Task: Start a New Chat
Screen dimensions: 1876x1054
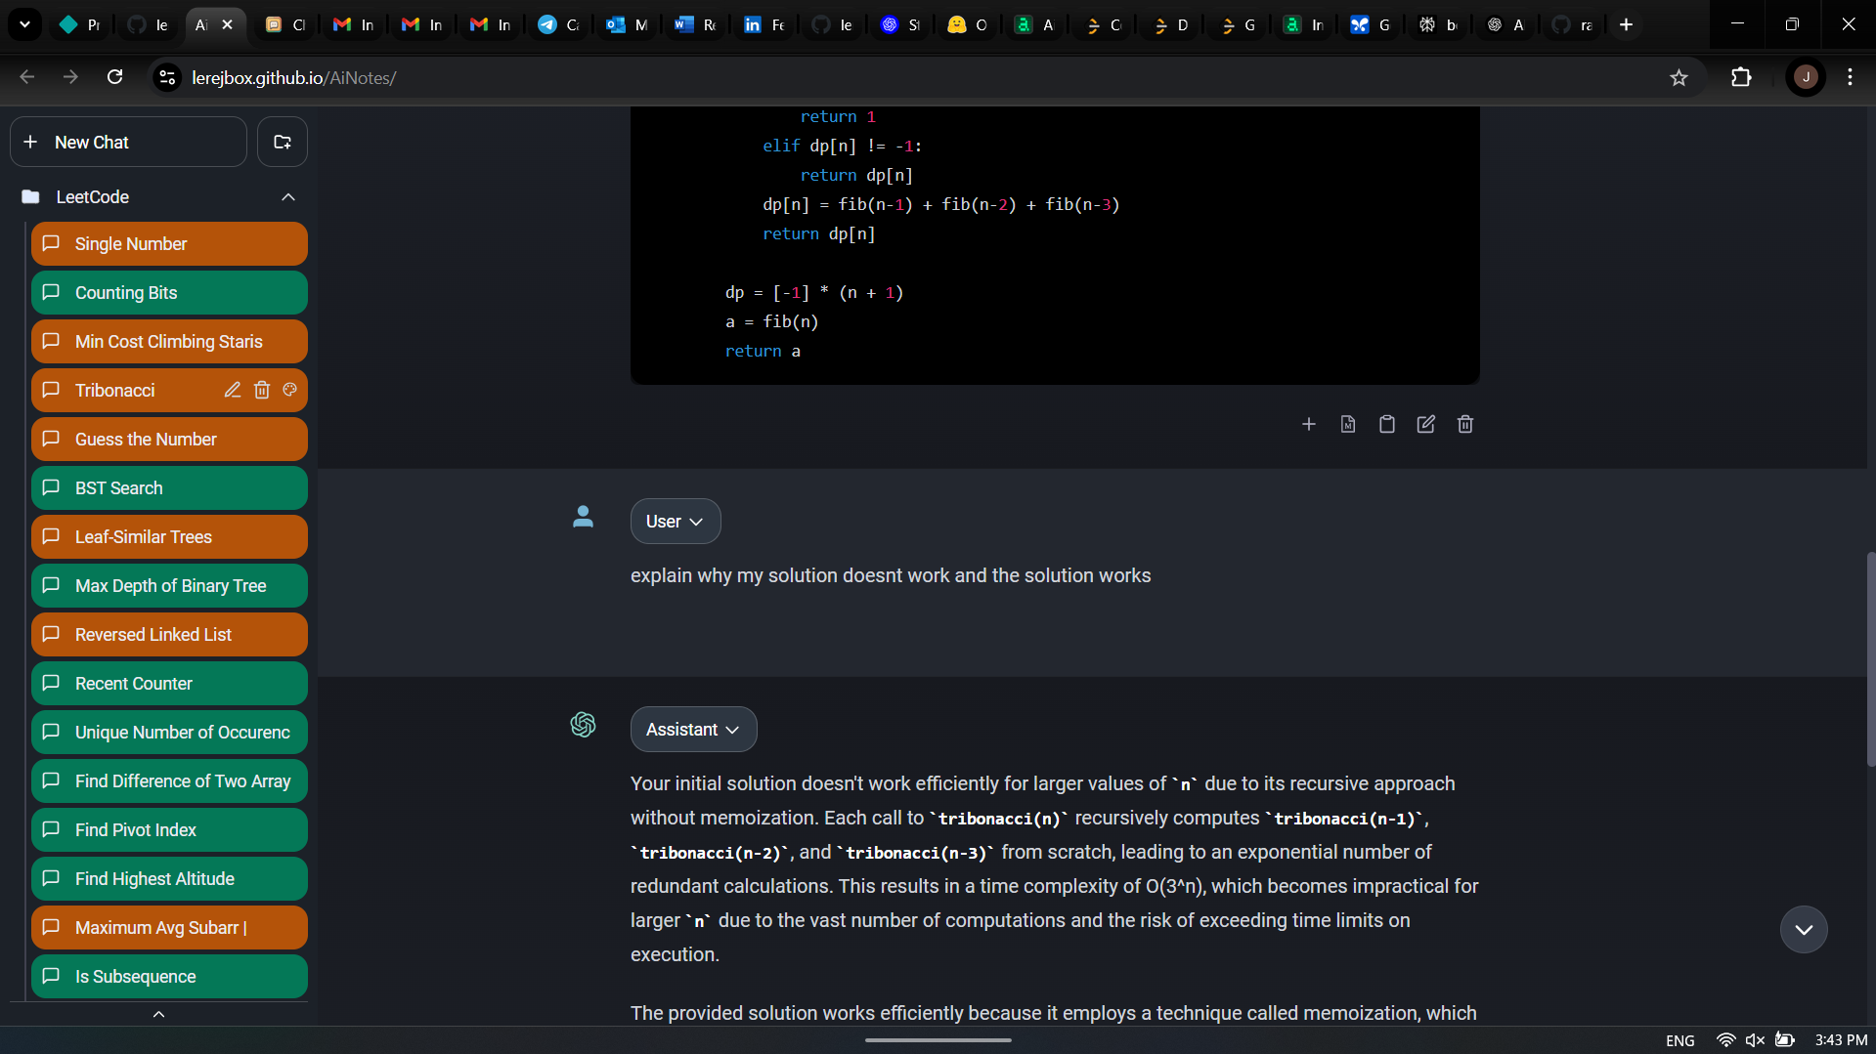Action: [128, 142]
